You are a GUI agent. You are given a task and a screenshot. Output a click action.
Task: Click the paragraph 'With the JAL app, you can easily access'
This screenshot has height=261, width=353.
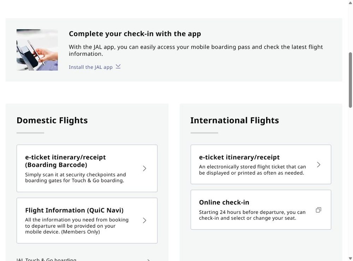coord(196,50)
